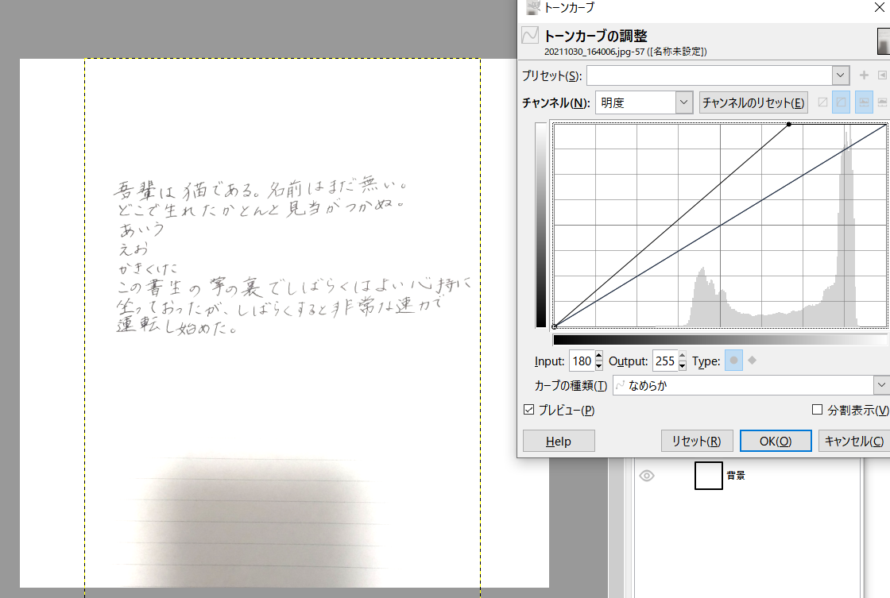The height and width of the screenshot is (598, 890).
Task: Select the corner point type diamond icon
Action: tap(750, 361)
